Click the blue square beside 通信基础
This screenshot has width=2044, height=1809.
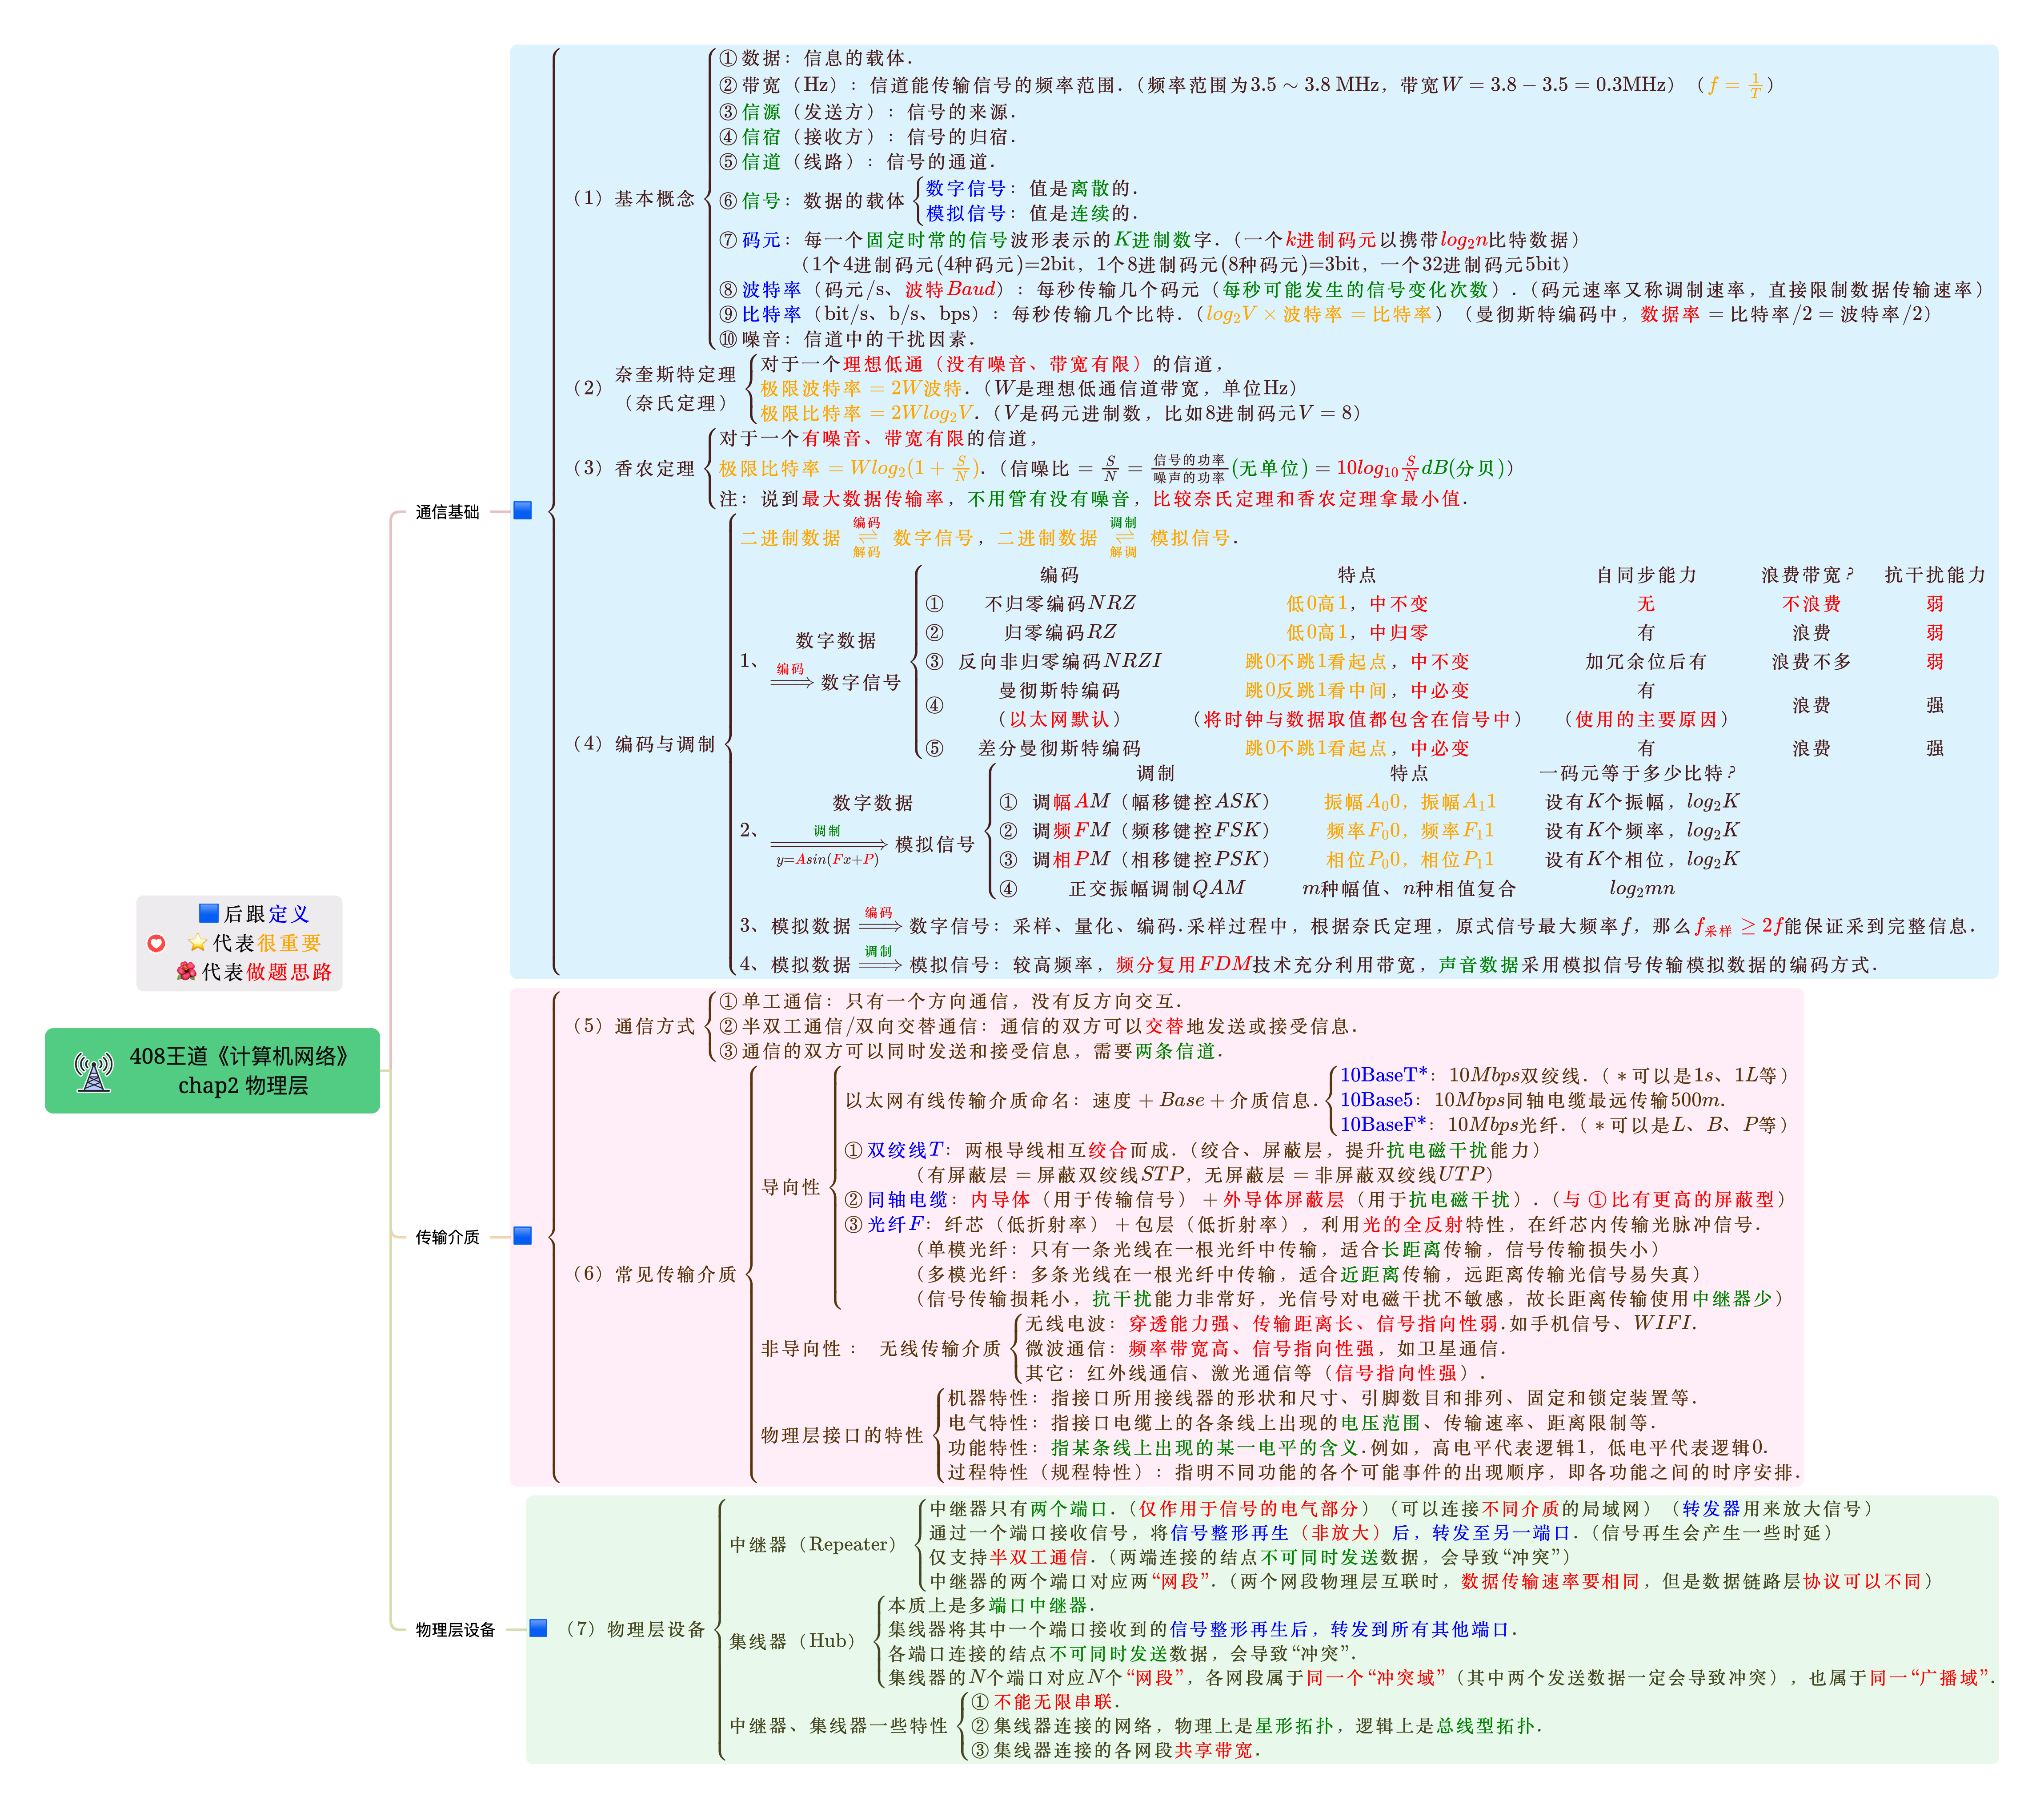(522, 511)
